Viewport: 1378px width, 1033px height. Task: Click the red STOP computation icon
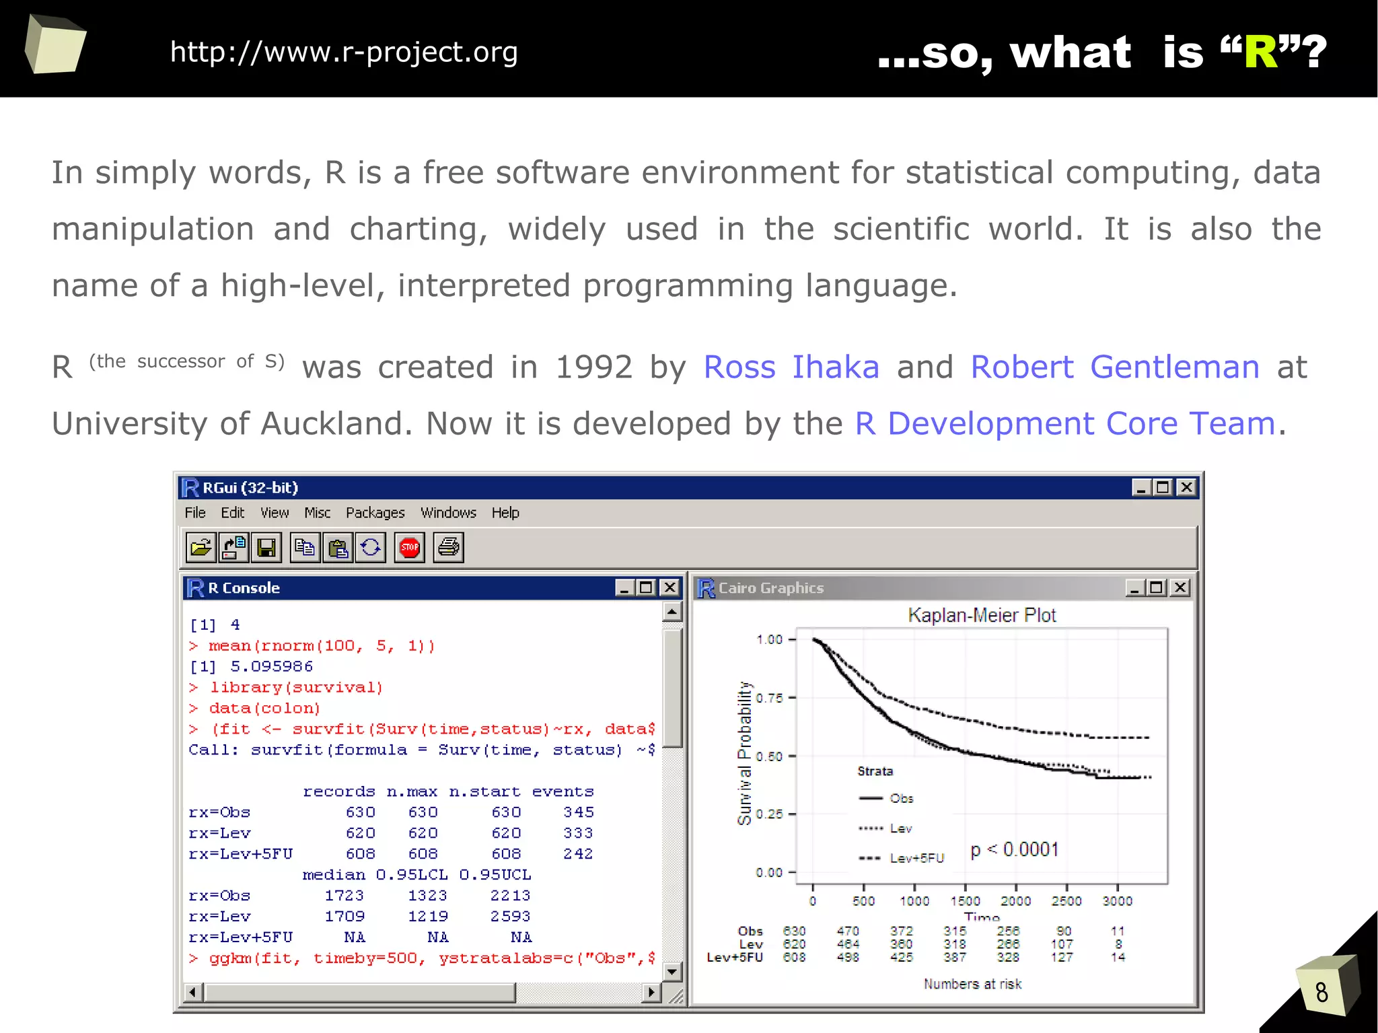tap(410, 547)
